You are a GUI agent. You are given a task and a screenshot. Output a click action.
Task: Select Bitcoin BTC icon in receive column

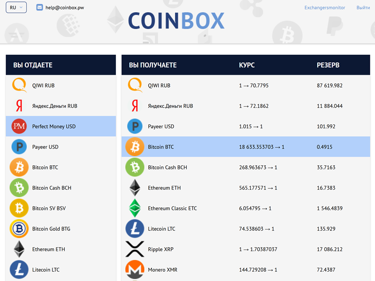click(x=135, y=147)
